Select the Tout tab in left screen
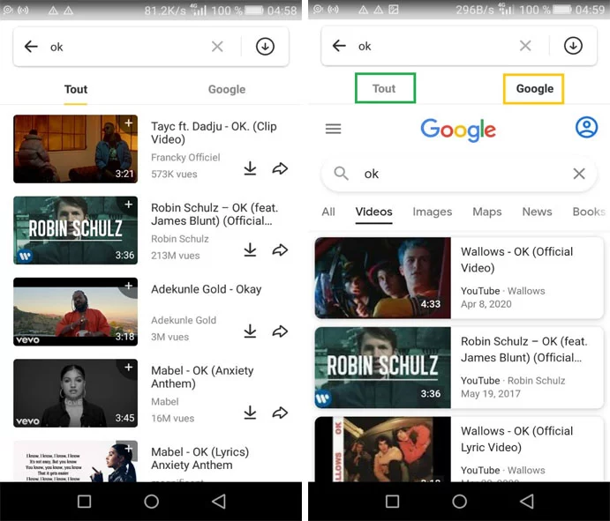 coord(75,89)
